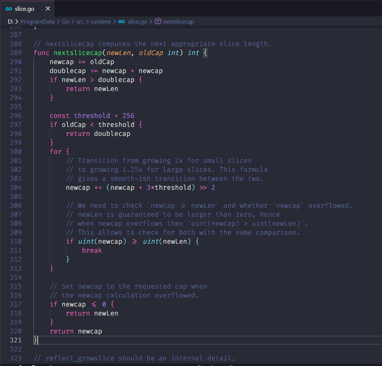Click the highlighted opening brace on line 289

(205, 53)
